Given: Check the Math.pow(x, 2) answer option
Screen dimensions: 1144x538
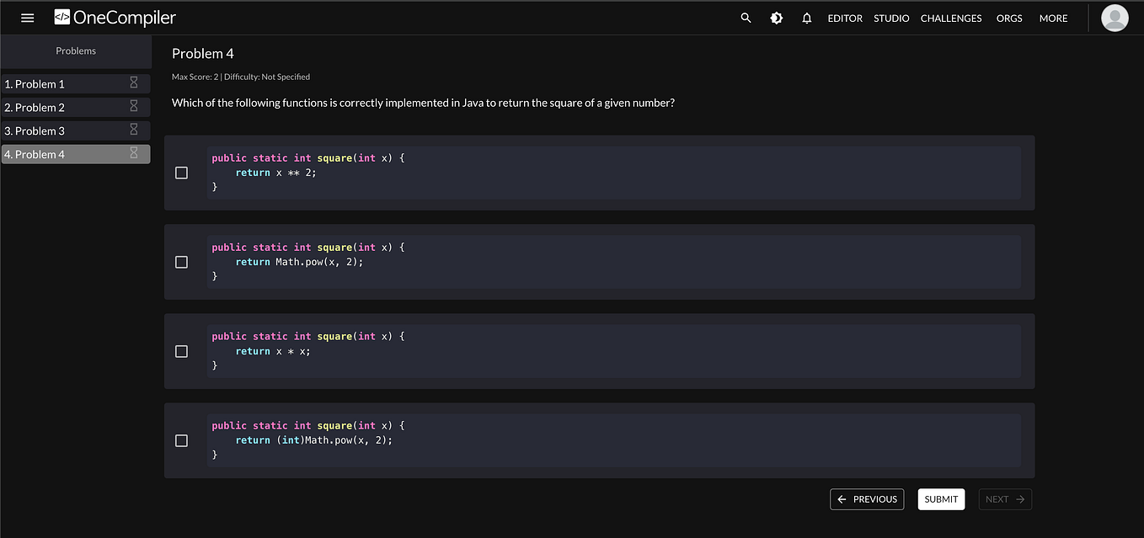Looking at the screenshot, I should click(x=181, y=262).
